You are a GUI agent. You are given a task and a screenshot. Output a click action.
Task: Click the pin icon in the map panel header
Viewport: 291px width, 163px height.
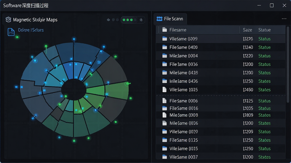pyautogui.click(x=108, y=20)
